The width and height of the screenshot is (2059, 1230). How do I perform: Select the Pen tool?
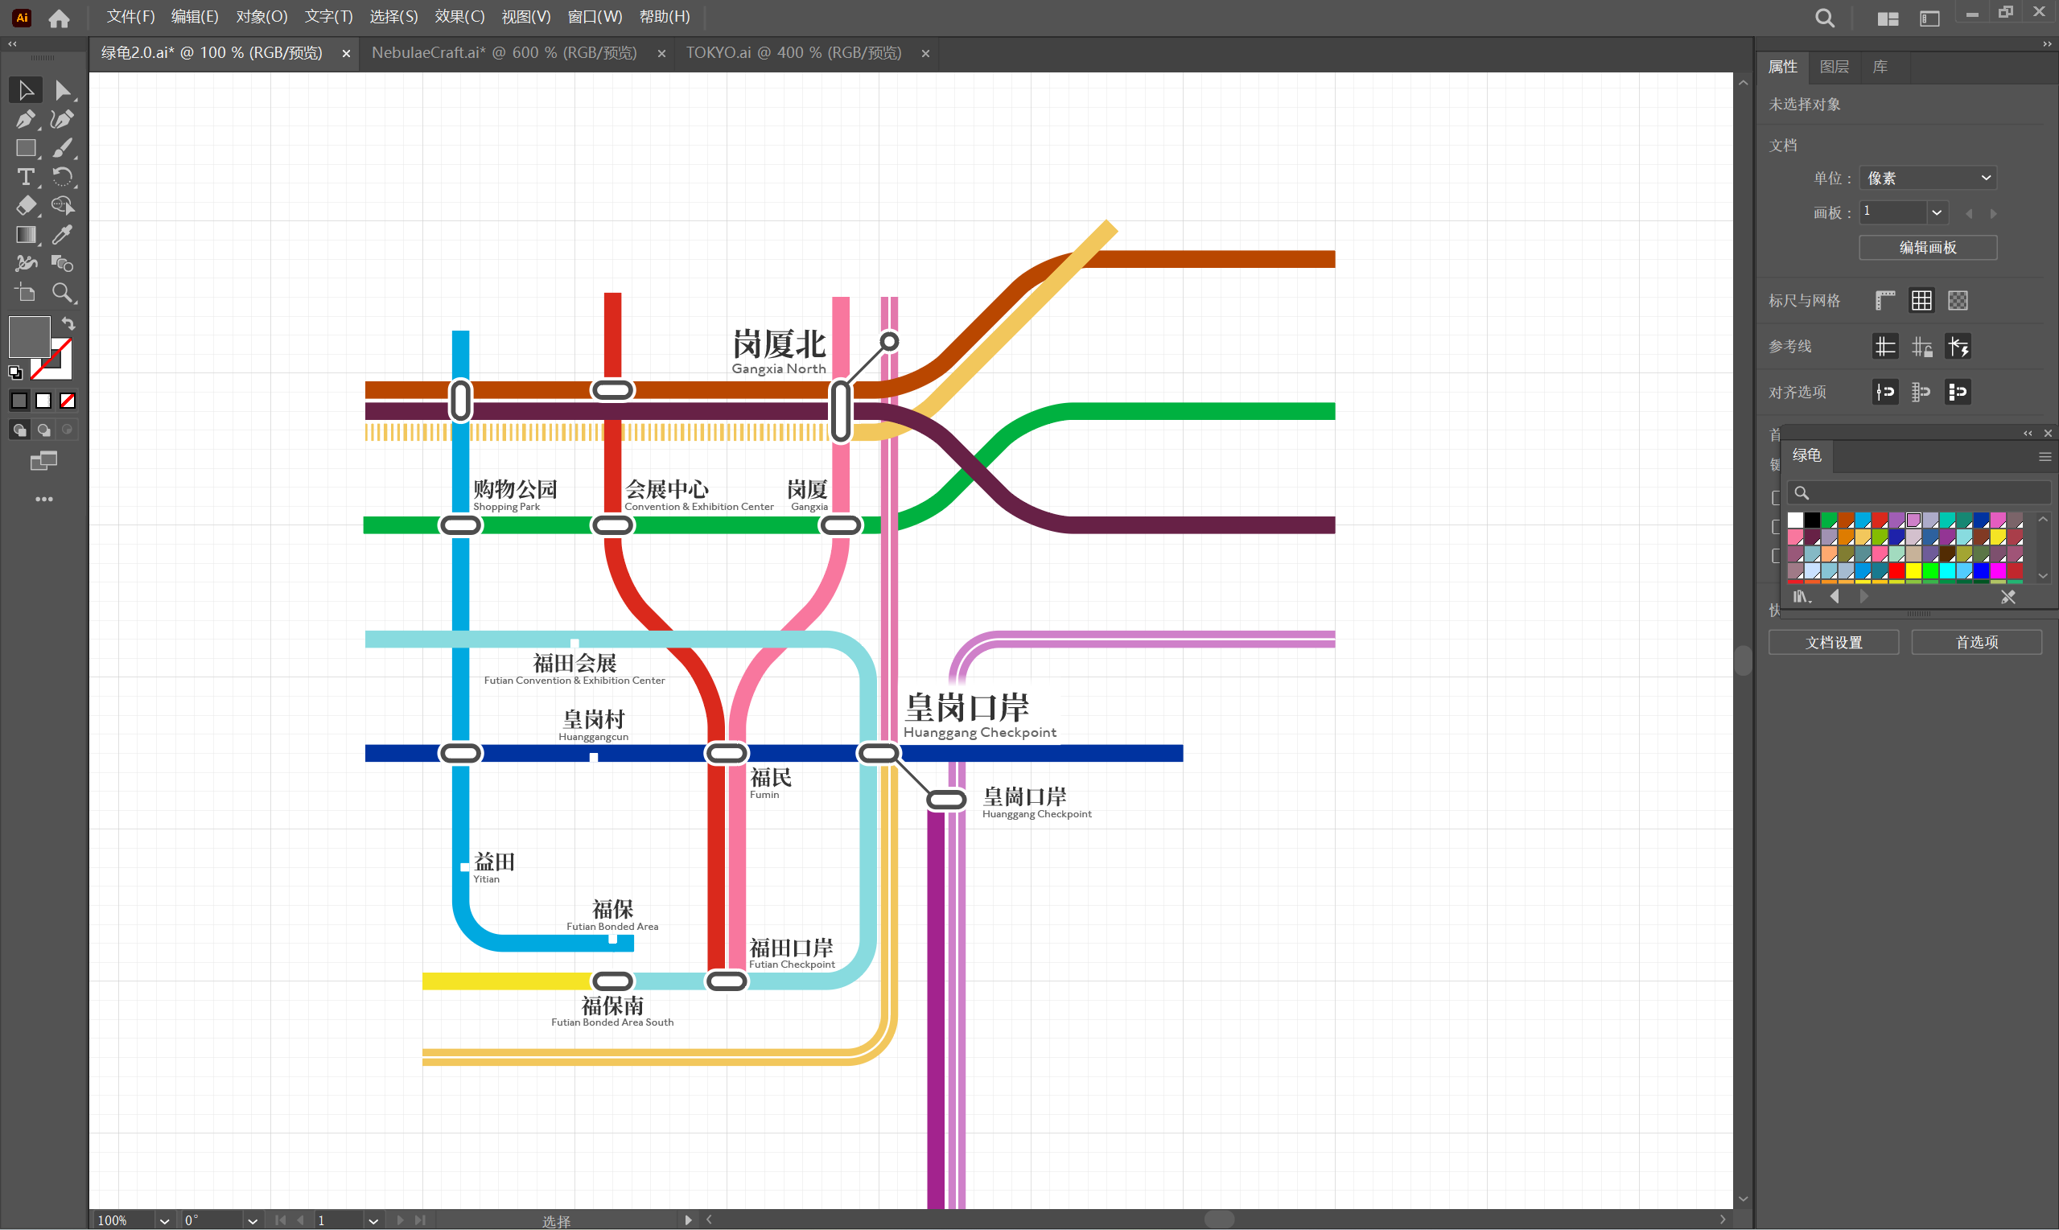coord(25,119)
